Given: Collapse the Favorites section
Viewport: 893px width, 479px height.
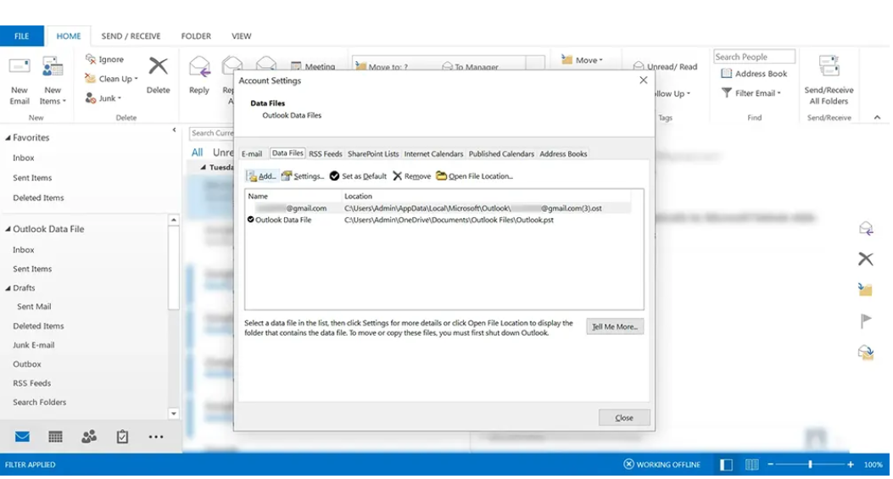Looking at the screenshot, I should point(8,138).
